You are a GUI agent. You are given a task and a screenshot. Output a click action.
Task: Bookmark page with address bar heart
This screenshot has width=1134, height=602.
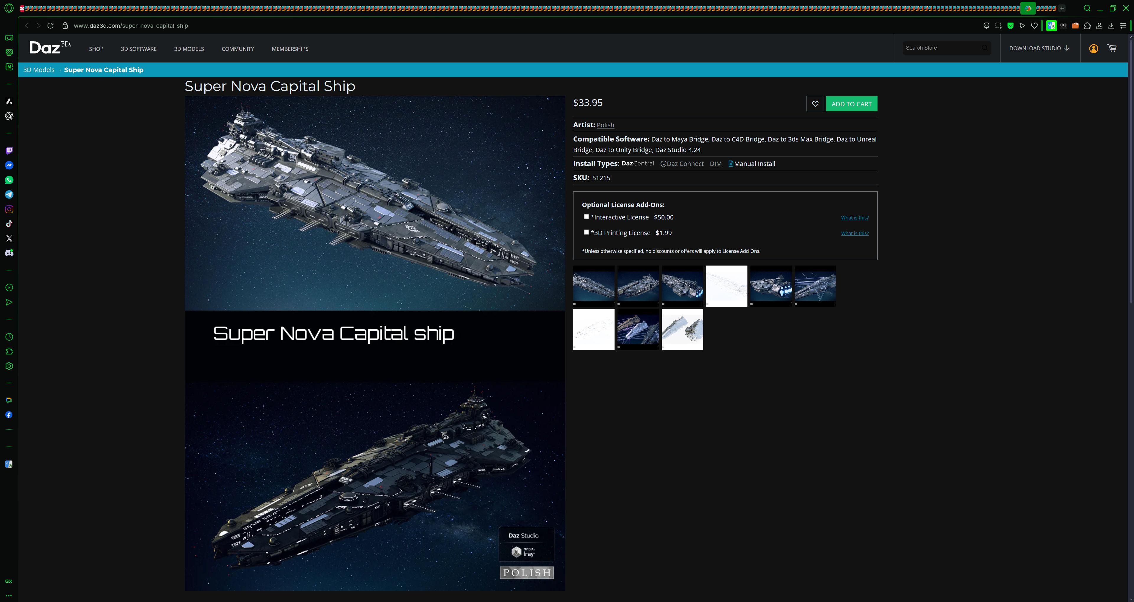pos(1034,25)
